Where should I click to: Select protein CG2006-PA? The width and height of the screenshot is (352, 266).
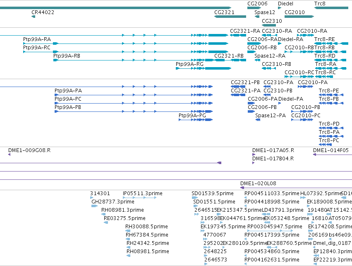(263, 99)
